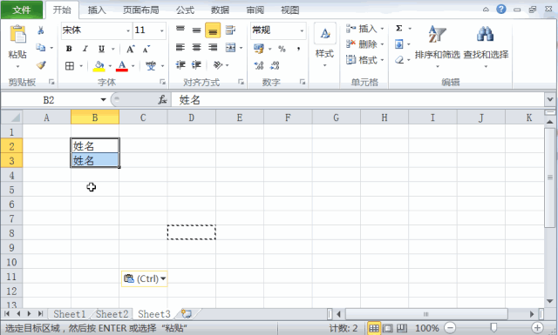
Task: Open the 文件 file tab
Action: pos(22,10)
